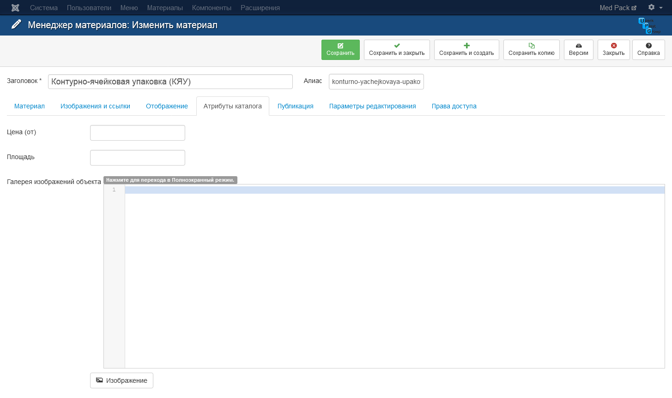Click the green Сохранить button
The height and width of the screenshot is (398, 672).
(340, 50)
